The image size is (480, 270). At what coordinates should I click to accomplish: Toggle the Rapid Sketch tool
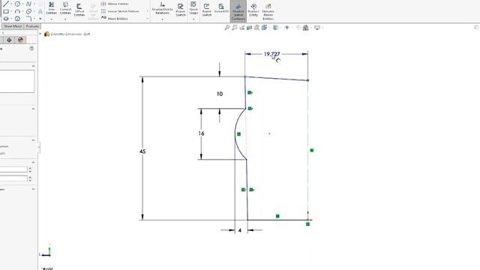point(207,10)
